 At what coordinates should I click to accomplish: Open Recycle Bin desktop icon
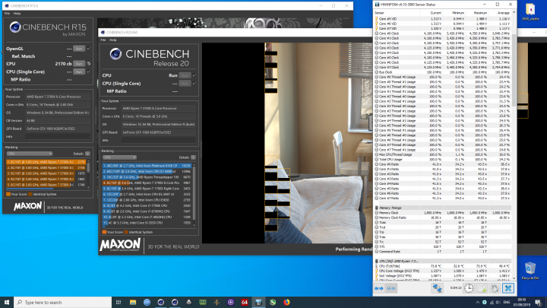[530, 271]
